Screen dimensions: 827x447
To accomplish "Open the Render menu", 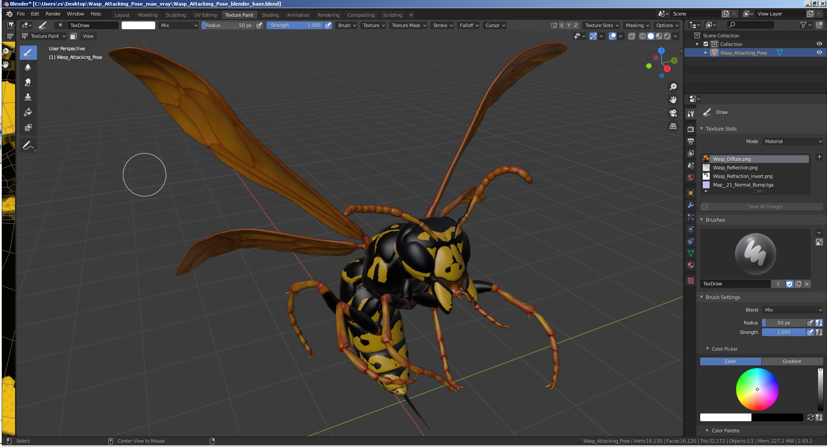I will [53, 14].
